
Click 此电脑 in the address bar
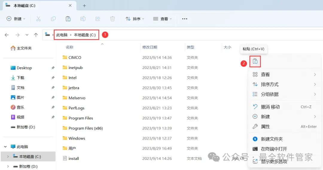click(x=62, y=35)
